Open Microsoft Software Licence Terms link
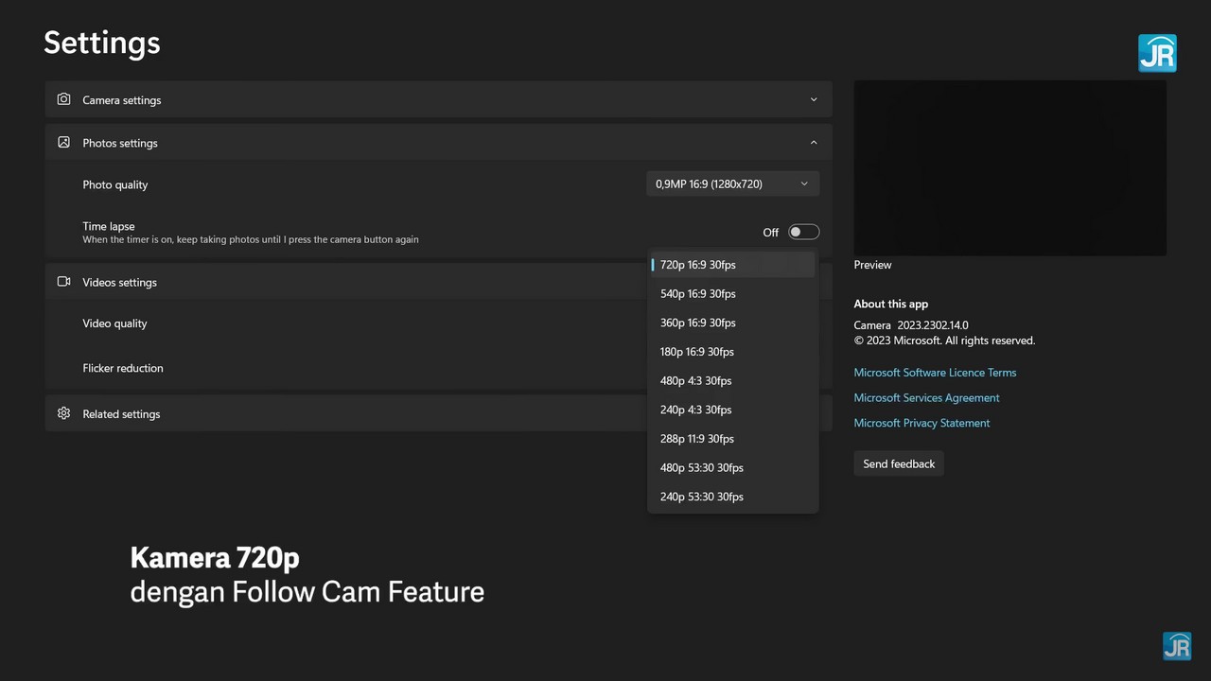1211x681 pixels. (x=935, y=373)
